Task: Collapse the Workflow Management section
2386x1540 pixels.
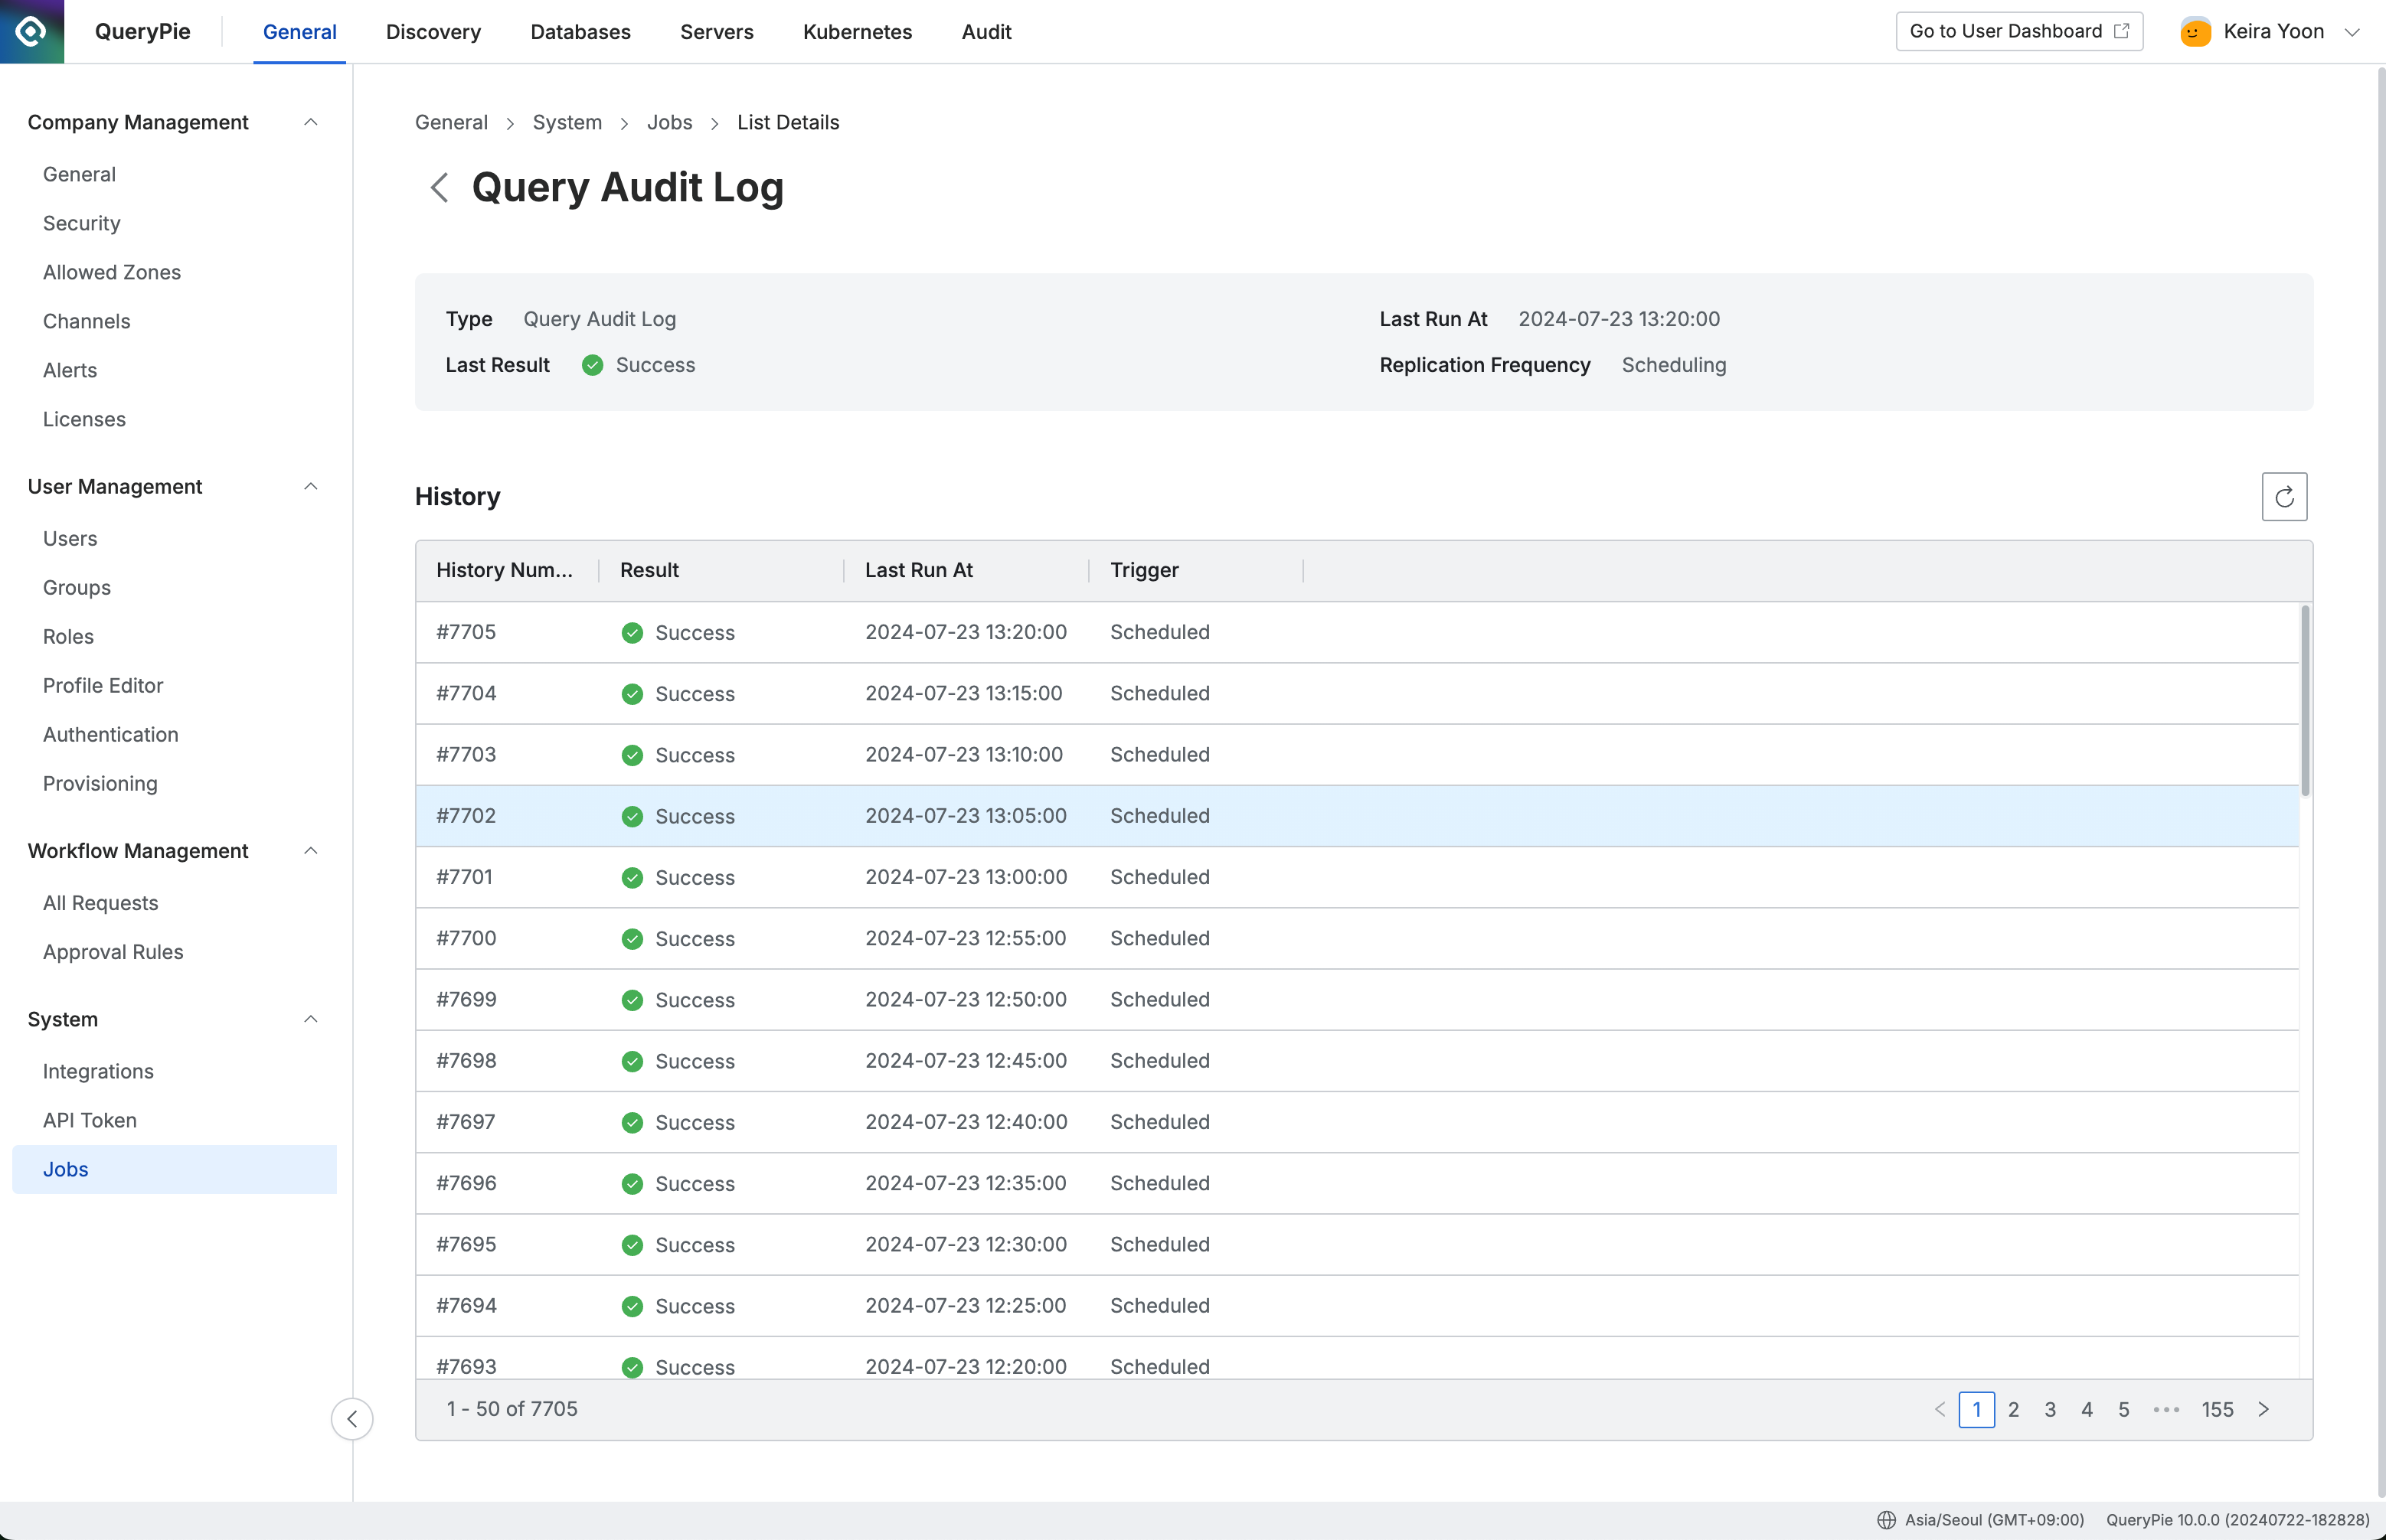Action: pos(310,851)
